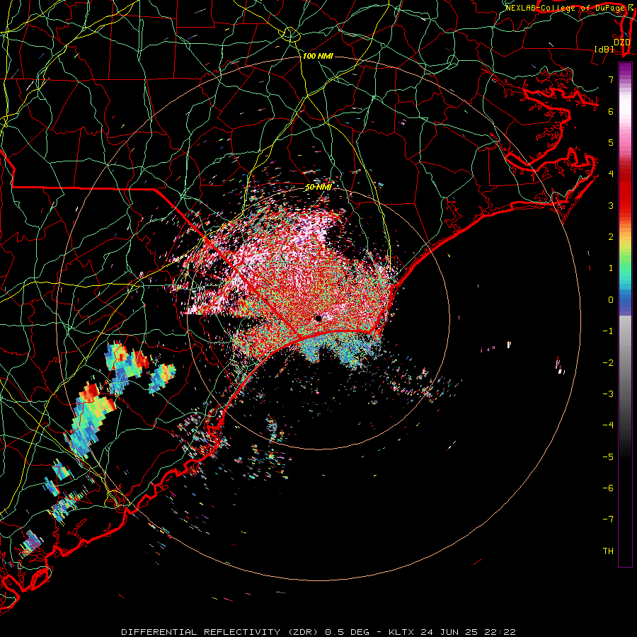Click the 5 dB scale label
637x637 pixels.
point(611,142)
